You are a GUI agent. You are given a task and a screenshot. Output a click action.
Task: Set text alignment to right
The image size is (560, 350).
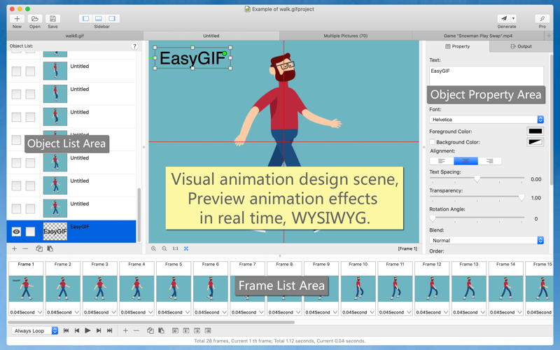tap(489, 161)
